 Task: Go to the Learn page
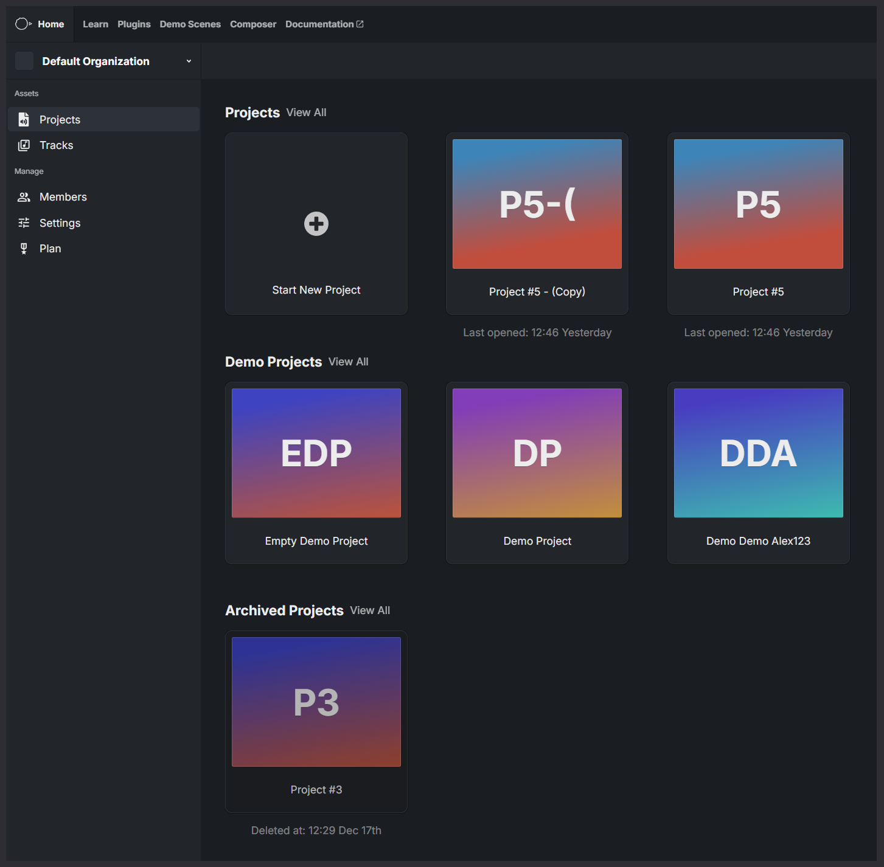(96, 24)
